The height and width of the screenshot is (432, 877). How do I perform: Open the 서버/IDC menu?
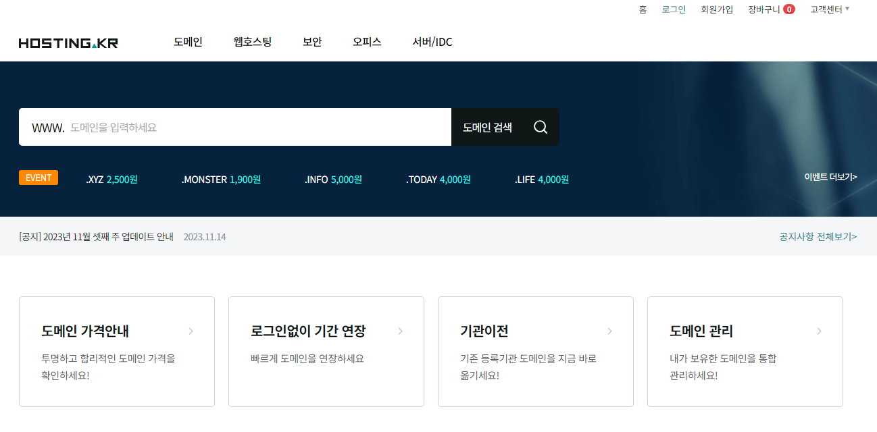pyautogui.click(x=432, y=42)
